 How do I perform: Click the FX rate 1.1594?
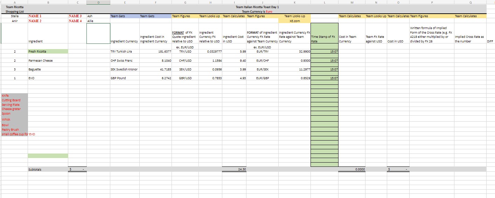pos(210,60)
